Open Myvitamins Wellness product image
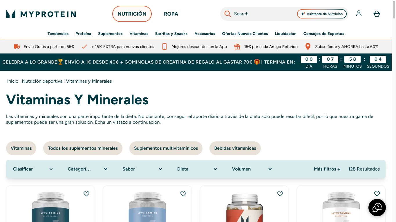 pyautogui.click(x=147, y=207)
